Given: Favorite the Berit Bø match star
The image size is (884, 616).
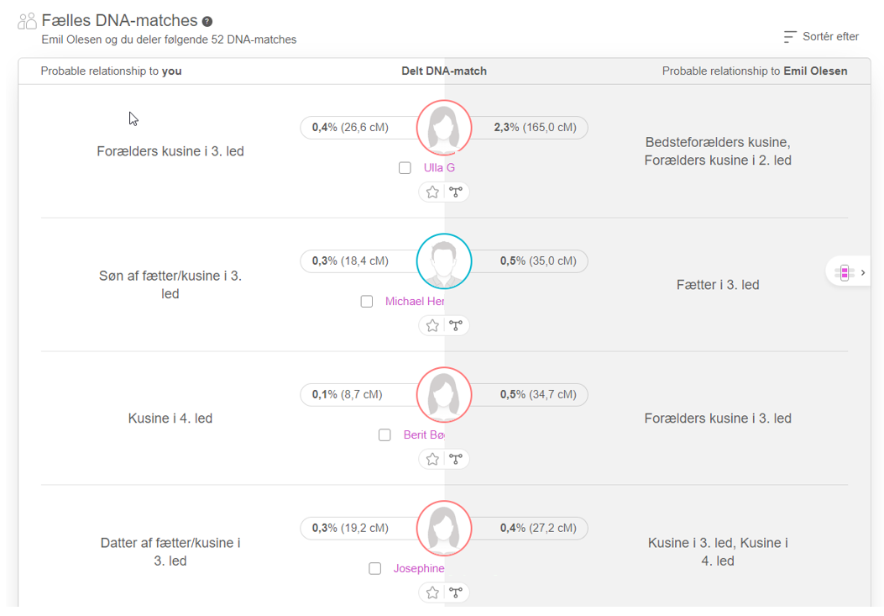Looking at the screenshot, I should click(432, 459).
